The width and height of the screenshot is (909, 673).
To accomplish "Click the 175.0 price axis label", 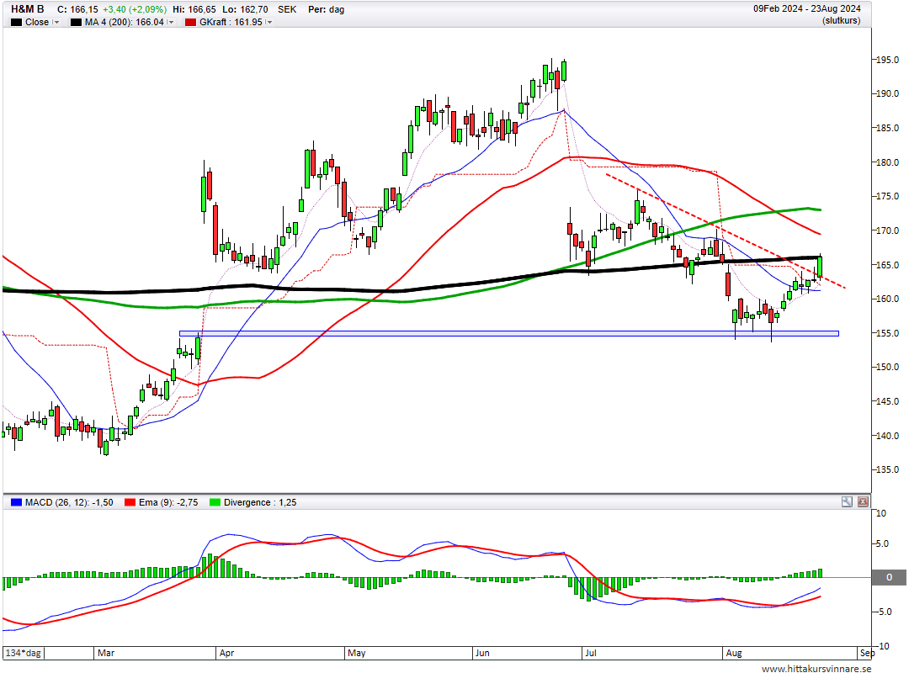I will click(x=887, y=196).
